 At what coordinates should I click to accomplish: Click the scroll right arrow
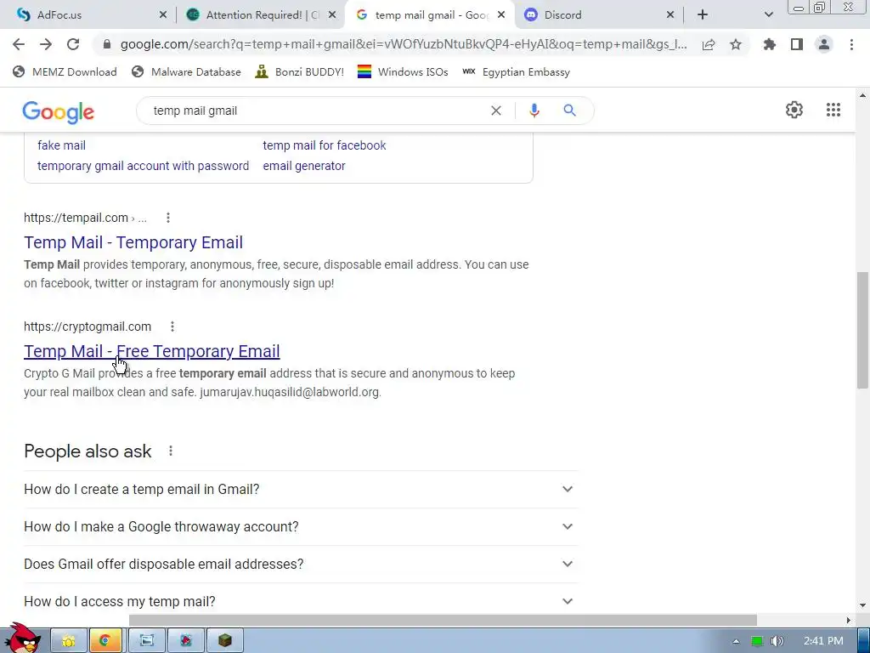point(848,620)
